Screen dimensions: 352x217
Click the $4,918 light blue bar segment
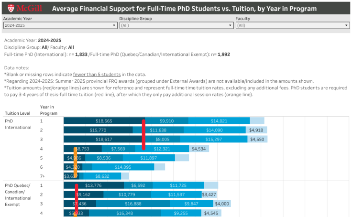point(257,130)
